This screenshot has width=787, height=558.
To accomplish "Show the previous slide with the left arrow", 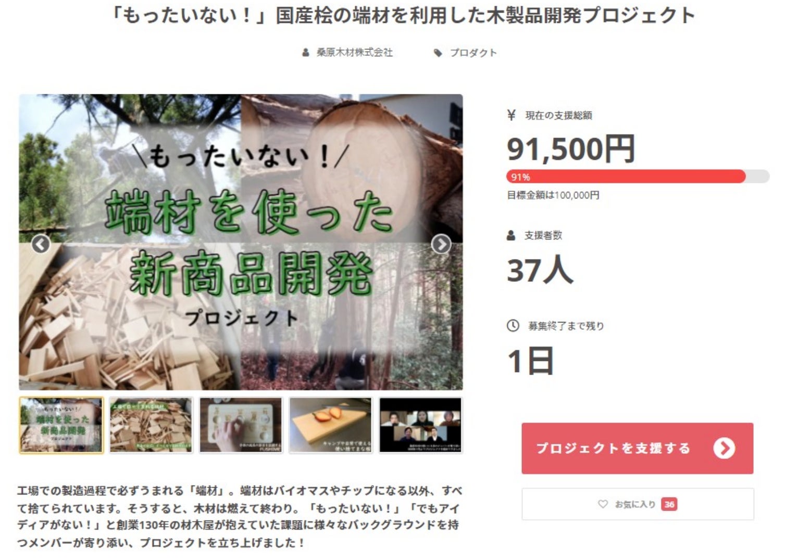I will click(x=41, y=243).
